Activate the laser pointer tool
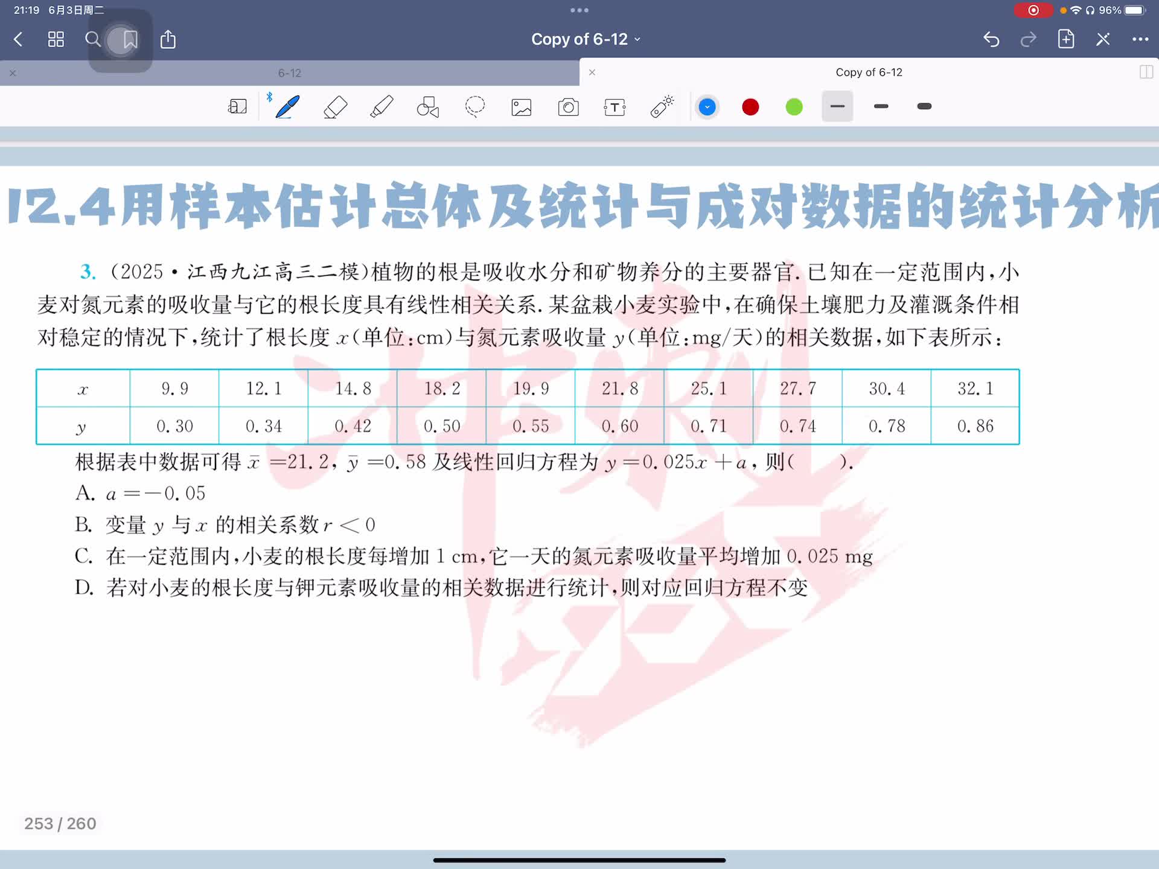The image size is (1159, 869). point(662,107)
